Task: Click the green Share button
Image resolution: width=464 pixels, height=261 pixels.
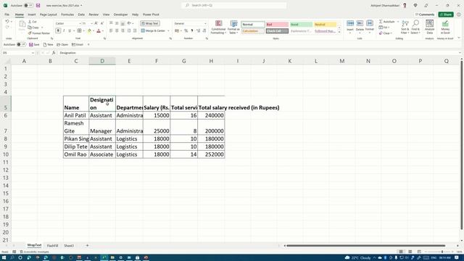Action: [446, 14]
